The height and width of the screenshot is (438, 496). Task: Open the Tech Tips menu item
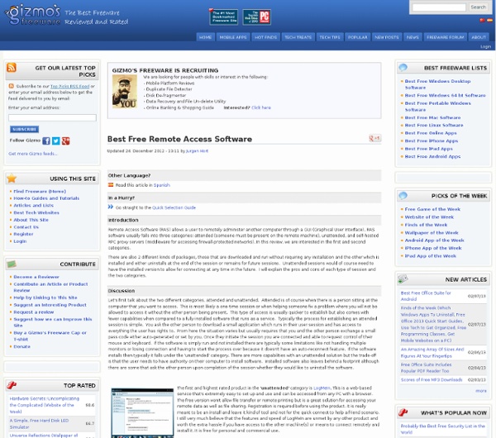(x=330, y=37)
